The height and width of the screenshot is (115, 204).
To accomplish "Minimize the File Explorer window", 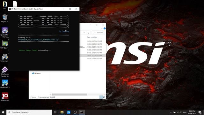I will [90, 25].
